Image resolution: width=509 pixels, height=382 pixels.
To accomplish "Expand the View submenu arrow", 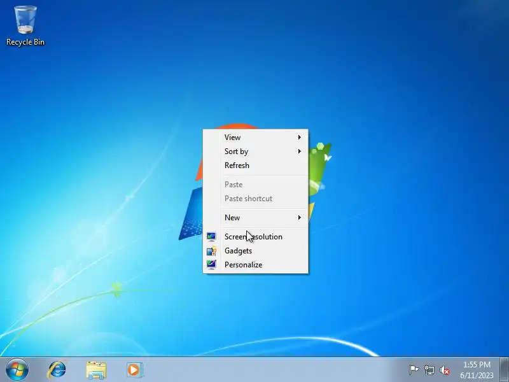I will [299, 138].
